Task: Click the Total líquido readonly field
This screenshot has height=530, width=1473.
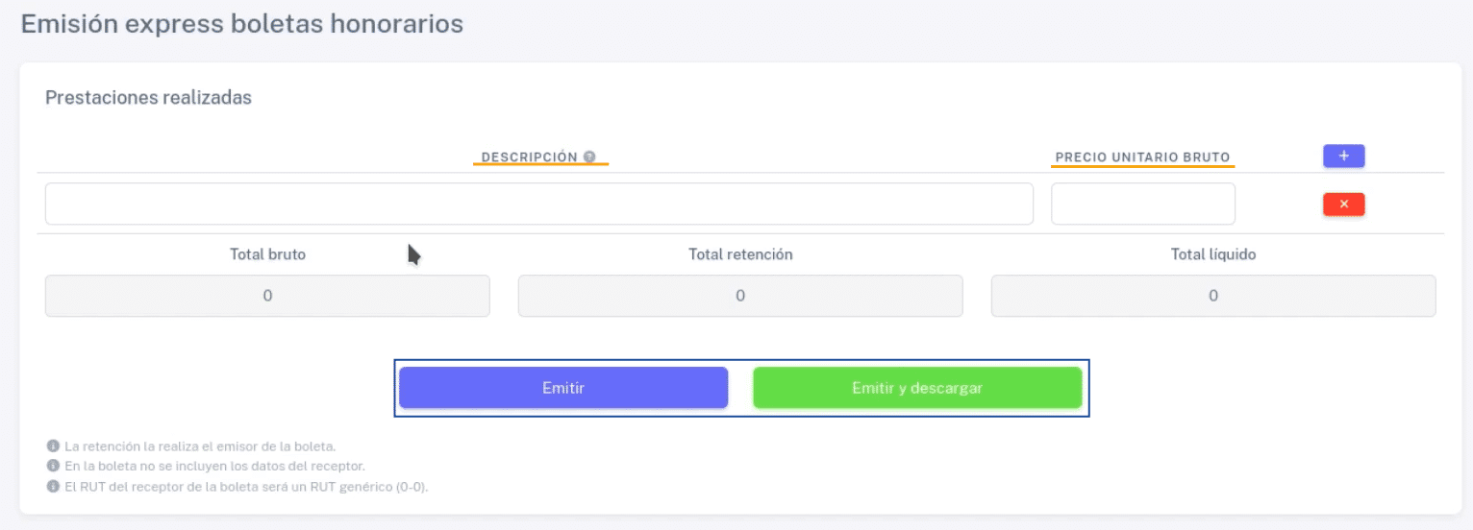Action: (x=1213, y=296)
